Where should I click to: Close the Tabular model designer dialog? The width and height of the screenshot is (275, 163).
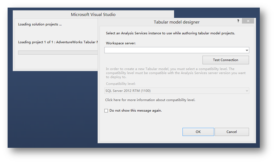click(248, 21)
